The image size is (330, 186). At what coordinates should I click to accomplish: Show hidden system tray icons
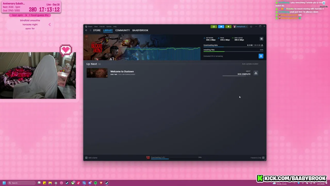tap(294, 183)
